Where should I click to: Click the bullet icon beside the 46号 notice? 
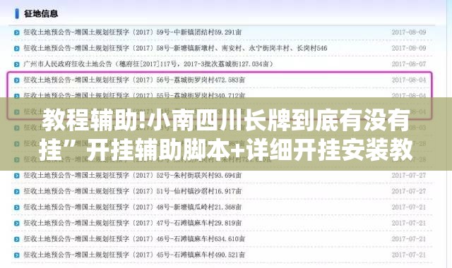(17, 239)
